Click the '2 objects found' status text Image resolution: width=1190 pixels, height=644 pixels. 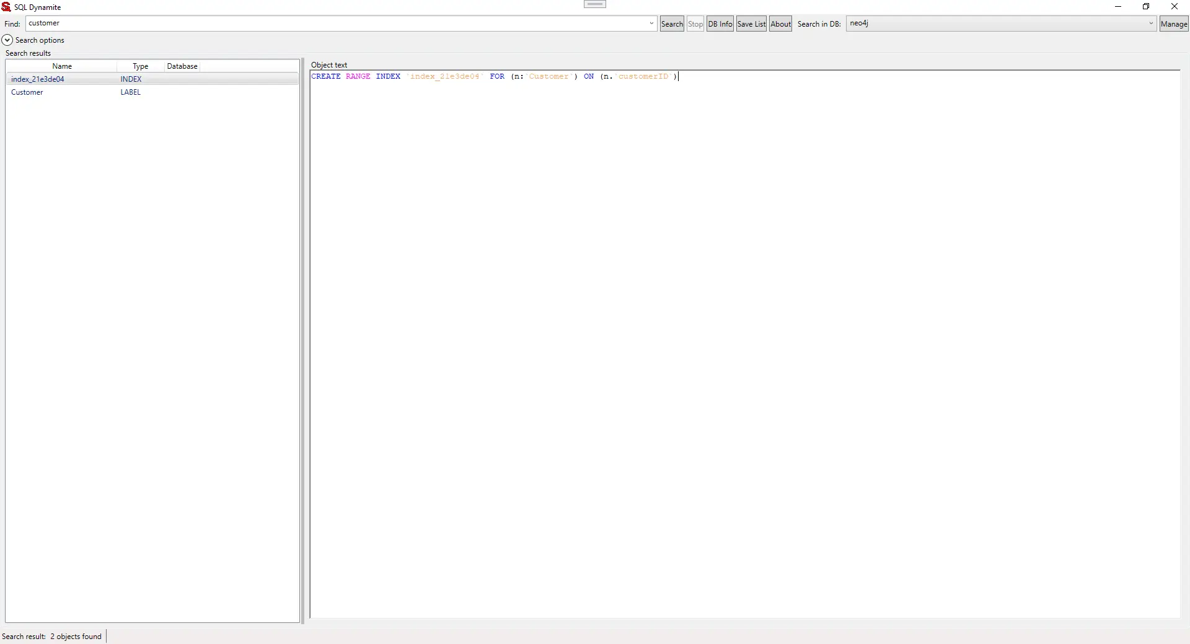(76, 637)
